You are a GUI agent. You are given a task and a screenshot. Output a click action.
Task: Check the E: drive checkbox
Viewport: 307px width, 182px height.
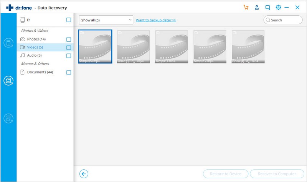[69, 20]
